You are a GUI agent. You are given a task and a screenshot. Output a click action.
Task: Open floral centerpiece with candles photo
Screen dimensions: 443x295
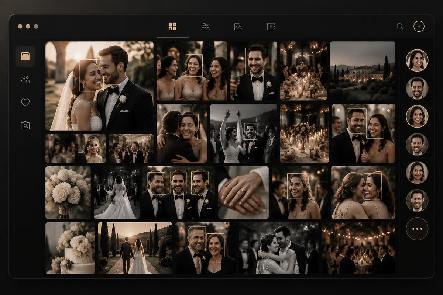304,133
